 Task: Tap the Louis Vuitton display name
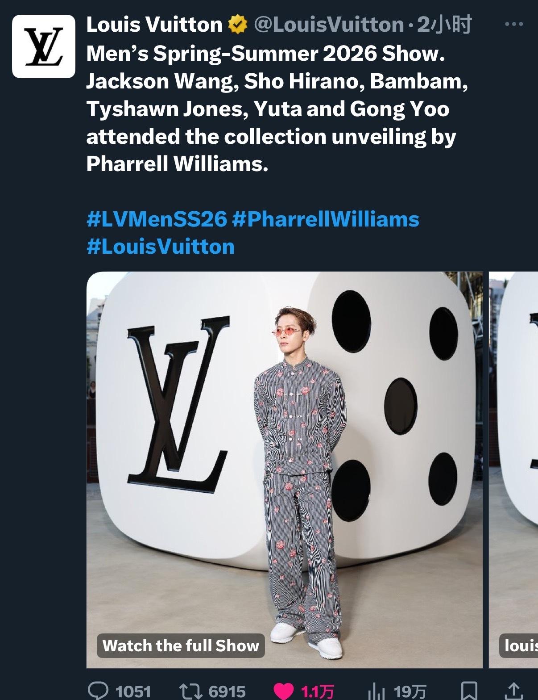[x=154, y=25]
